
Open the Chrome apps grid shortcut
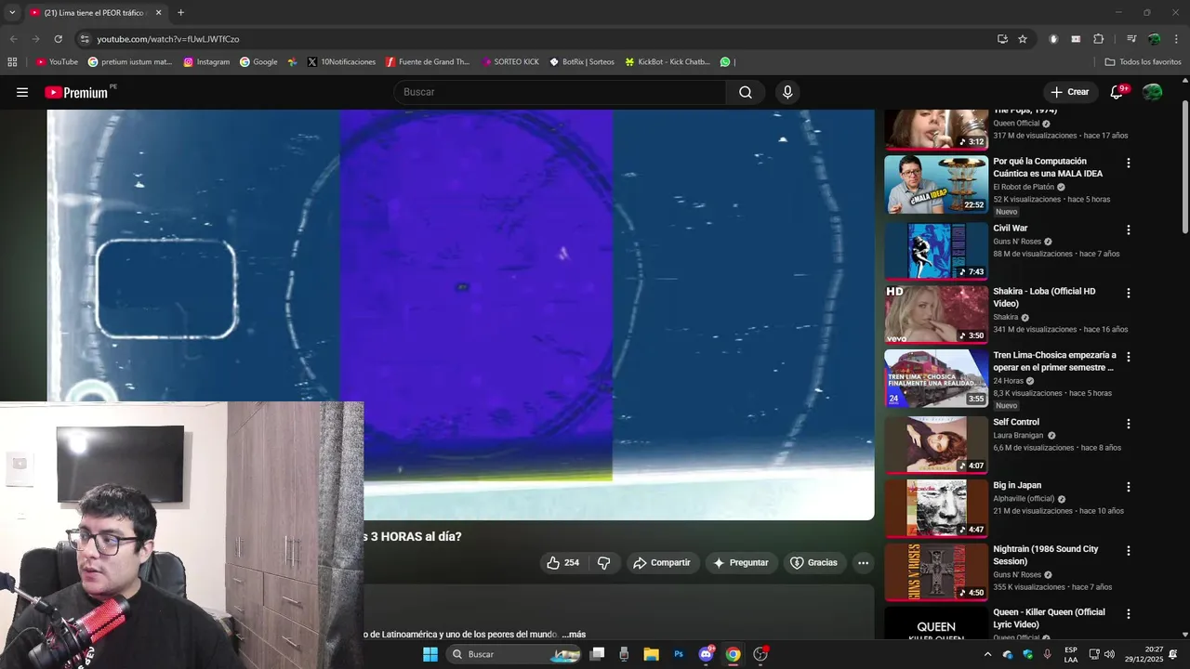pos(12,62)
